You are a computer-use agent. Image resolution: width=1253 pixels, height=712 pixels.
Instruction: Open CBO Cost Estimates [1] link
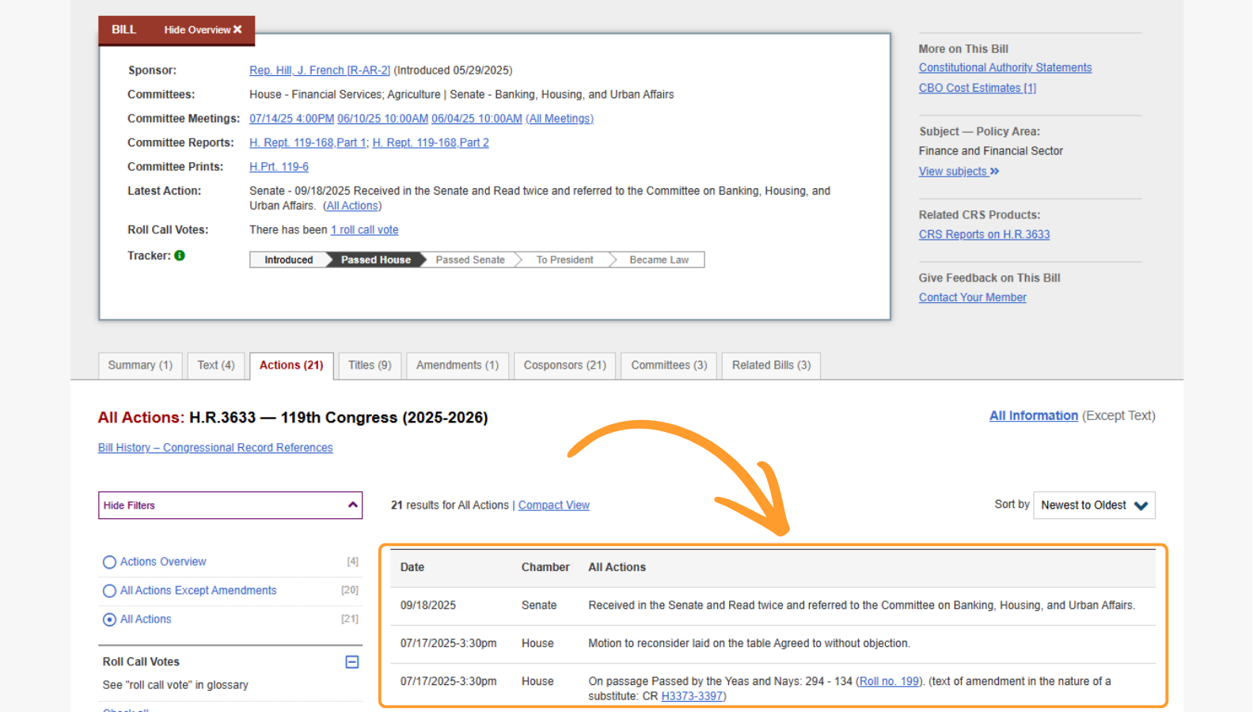point(978,88)
